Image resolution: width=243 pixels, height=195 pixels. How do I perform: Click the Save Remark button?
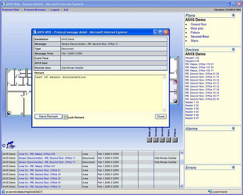tap(48, 116)
